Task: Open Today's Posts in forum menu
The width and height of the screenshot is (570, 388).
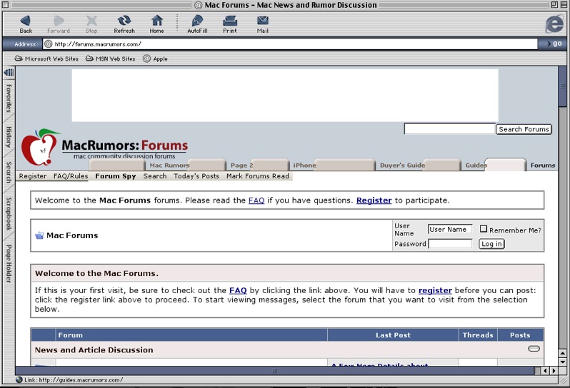Action: (196, 176)
